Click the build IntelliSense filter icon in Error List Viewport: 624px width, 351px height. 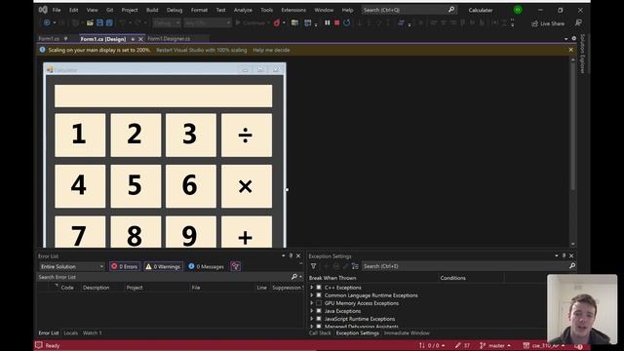click(235, 266)
